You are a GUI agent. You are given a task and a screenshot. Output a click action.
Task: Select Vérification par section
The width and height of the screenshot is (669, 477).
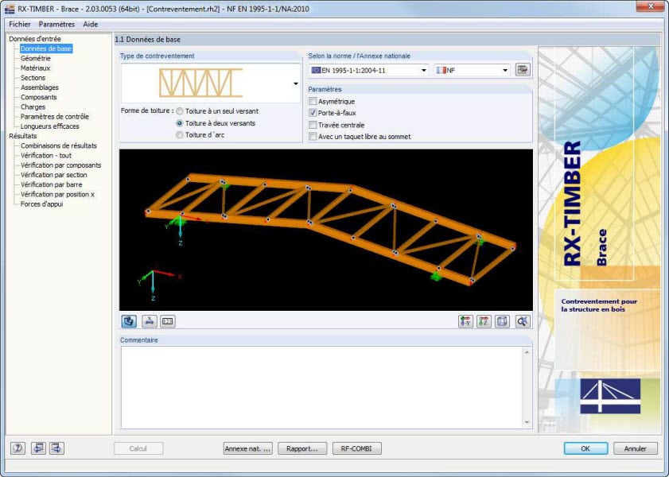click(x=54, y=175)
